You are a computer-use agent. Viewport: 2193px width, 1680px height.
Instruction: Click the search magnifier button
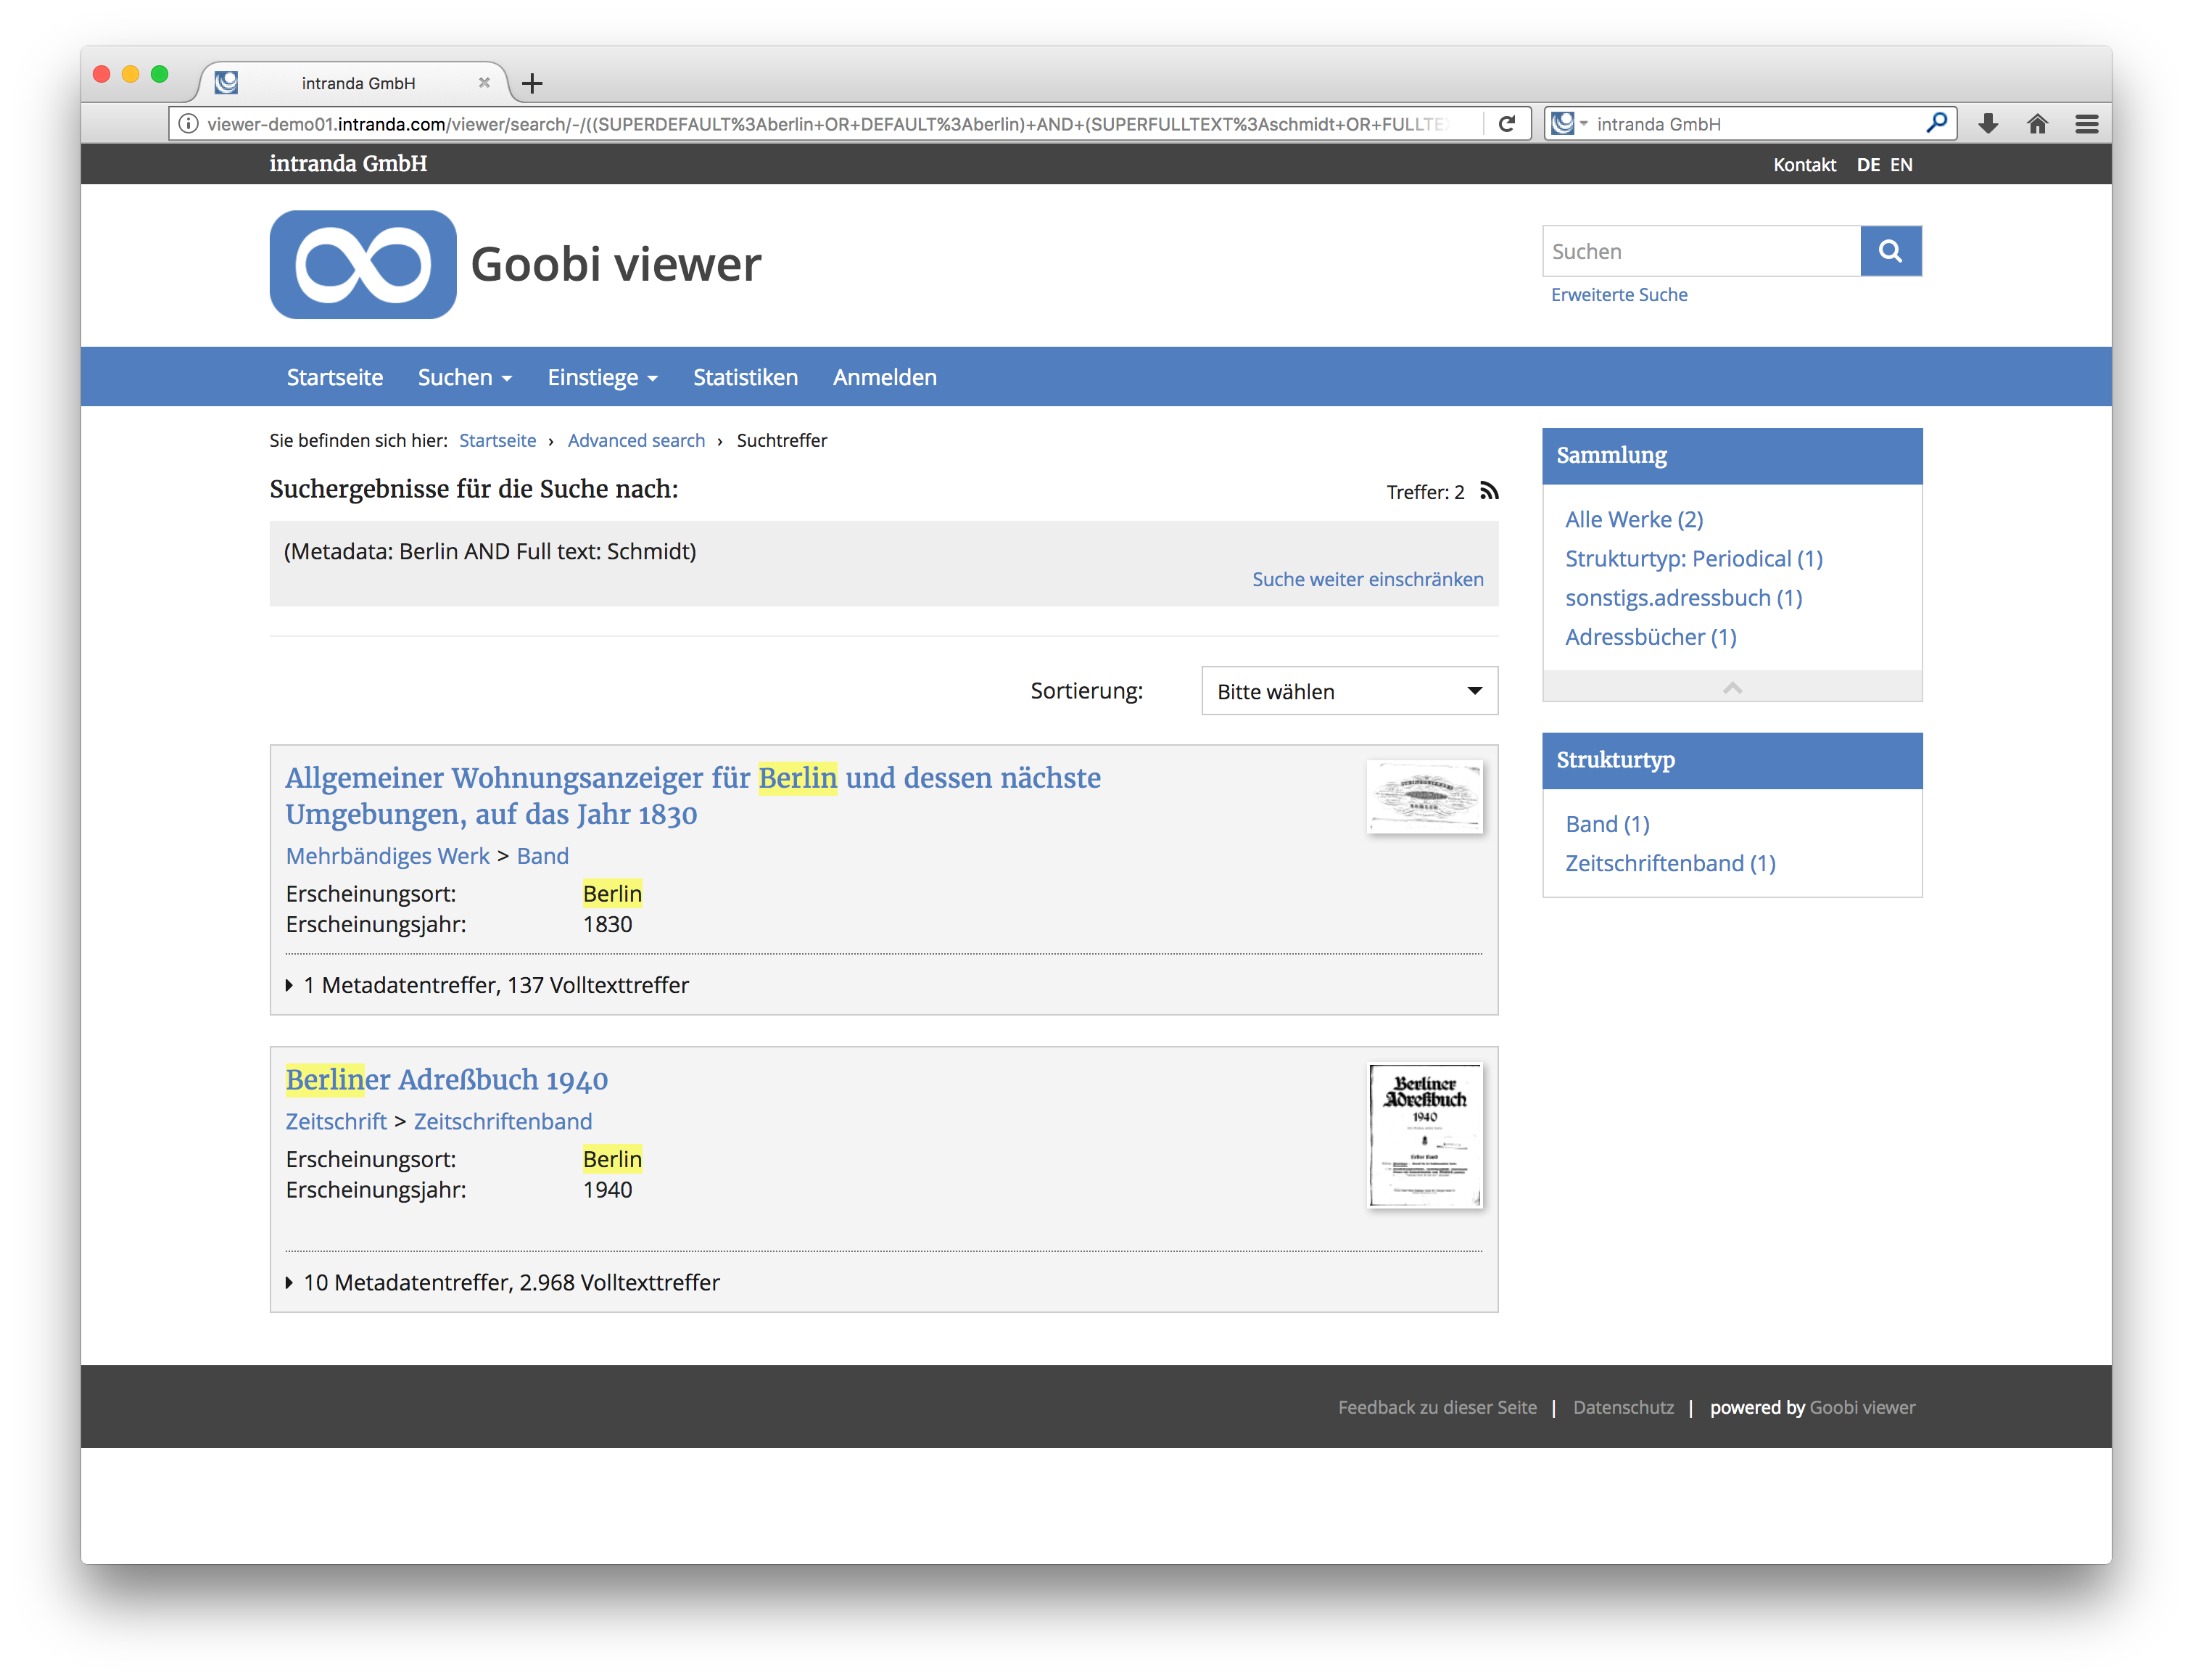1889,251
